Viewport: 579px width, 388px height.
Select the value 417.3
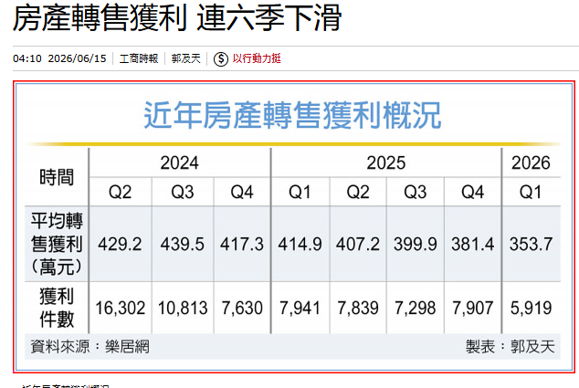[x=242, y=245]
